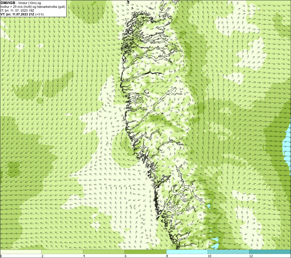Click the scale label '4'
This screenshot has width=291, height=258.
84,256
